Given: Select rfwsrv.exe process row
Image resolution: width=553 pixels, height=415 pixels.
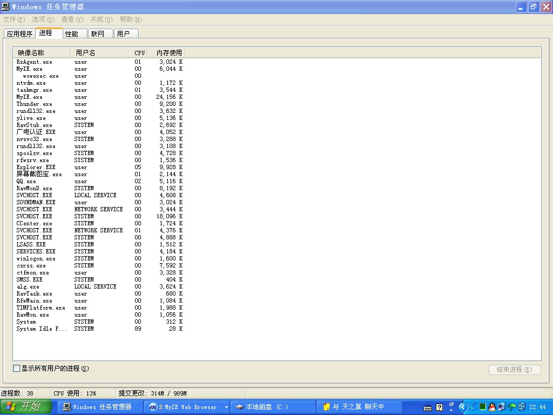Looking at the screenshot, I should pos(99,160).
